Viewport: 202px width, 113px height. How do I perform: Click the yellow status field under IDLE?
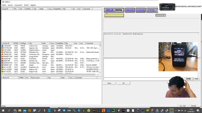click(114, 15)
